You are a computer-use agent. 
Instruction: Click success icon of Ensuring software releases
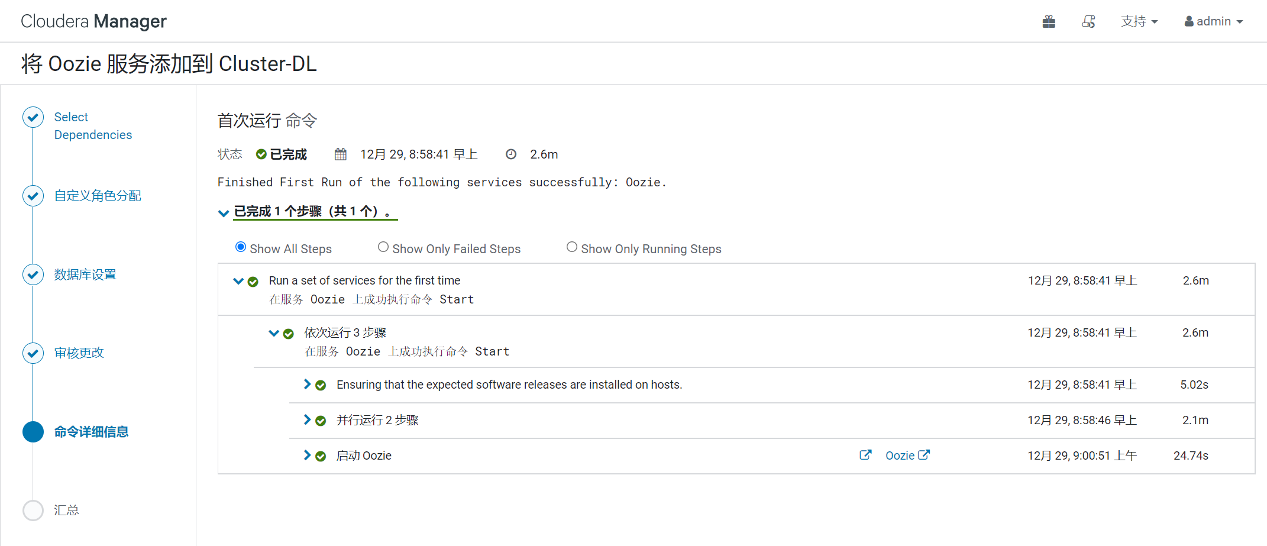tap(321, 385)
